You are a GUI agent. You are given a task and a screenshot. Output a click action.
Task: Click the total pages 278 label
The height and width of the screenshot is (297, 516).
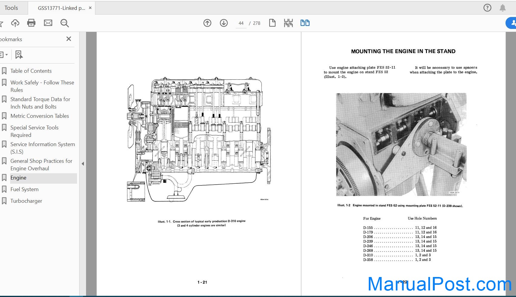coord(256,23)
